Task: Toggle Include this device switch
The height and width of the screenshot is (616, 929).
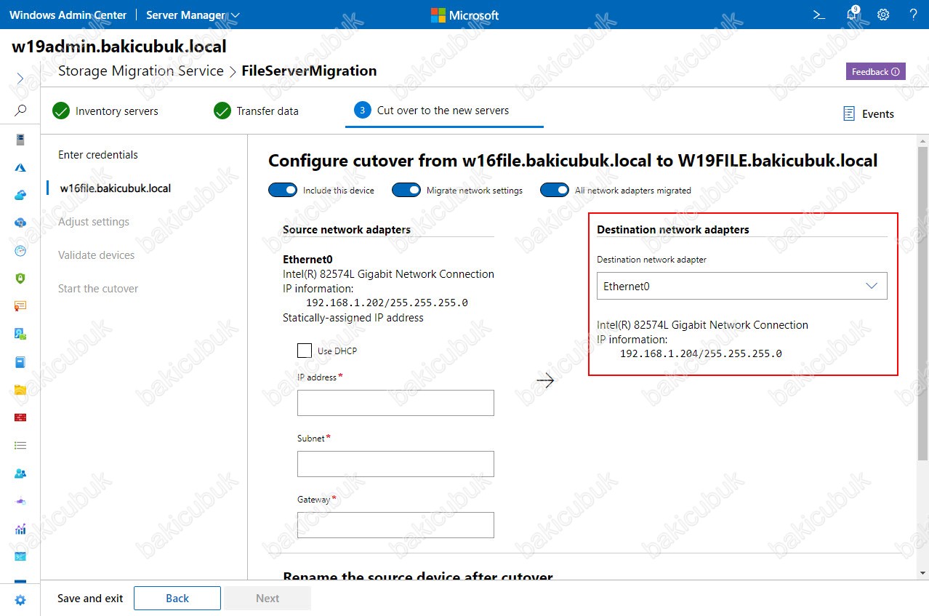Action: click(x=283, y=190)
